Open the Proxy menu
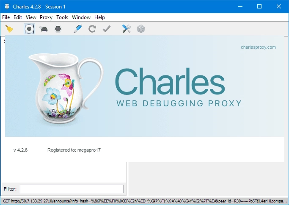This screenshot has height=205, width=289. 46,17
